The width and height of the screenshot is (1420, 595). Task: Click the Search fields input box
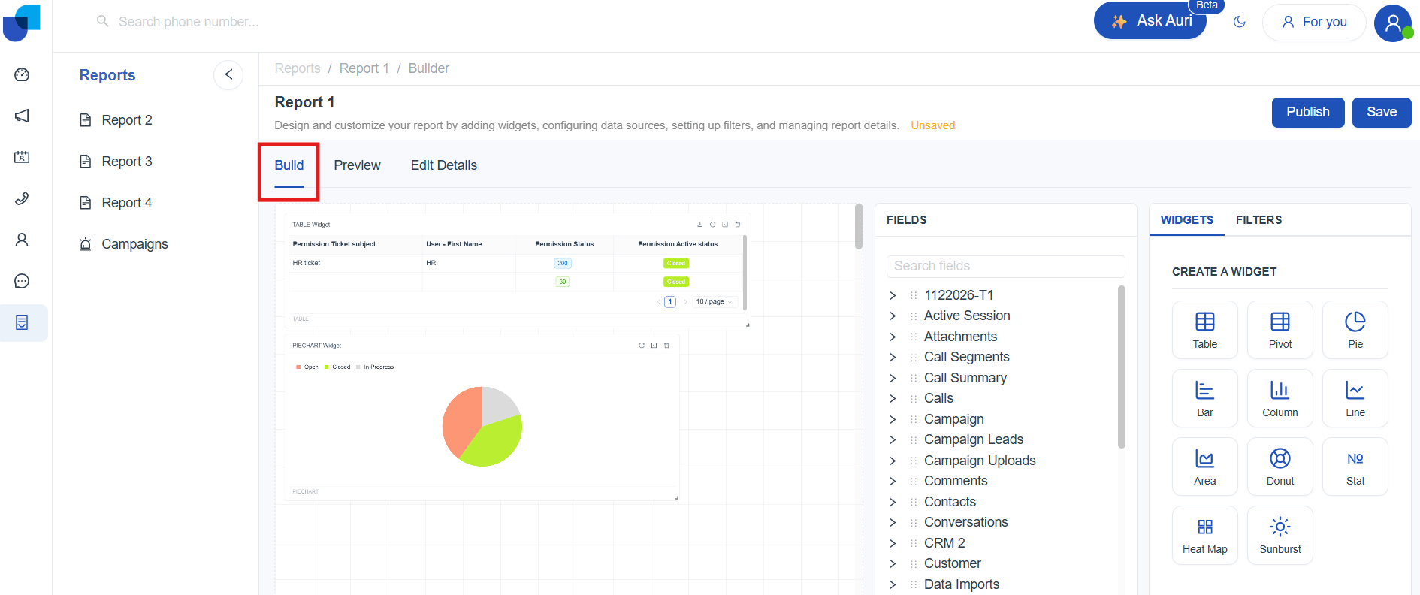coord(1005,266)
